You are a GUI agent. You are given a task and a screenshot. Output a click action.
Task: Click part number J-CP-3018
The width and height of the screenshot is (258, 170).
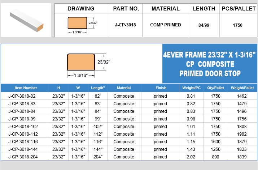[x=125, y=25]
